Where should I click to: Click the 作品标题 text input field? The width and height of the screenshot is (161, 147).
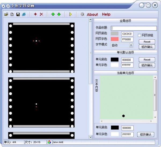(134, 28)
